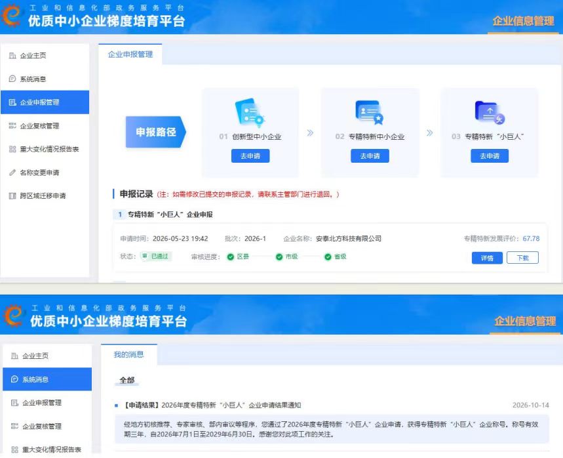
Task: Select the 我的消息 tab
Action: (x=128, y=354)
